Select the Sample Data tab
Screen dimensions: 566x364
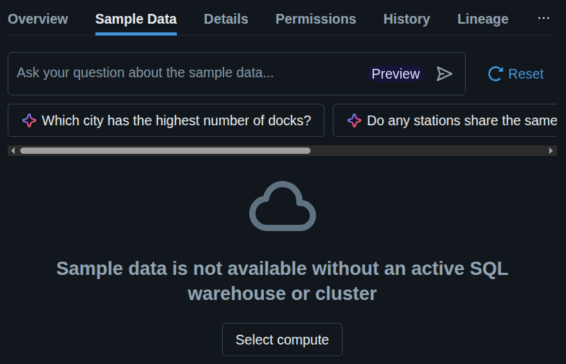point(136,19)
